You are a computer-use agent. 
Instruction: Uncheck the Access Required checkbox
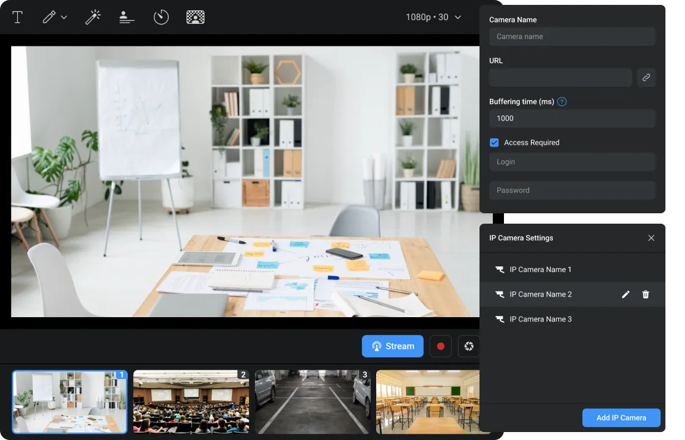pos(494,142)
